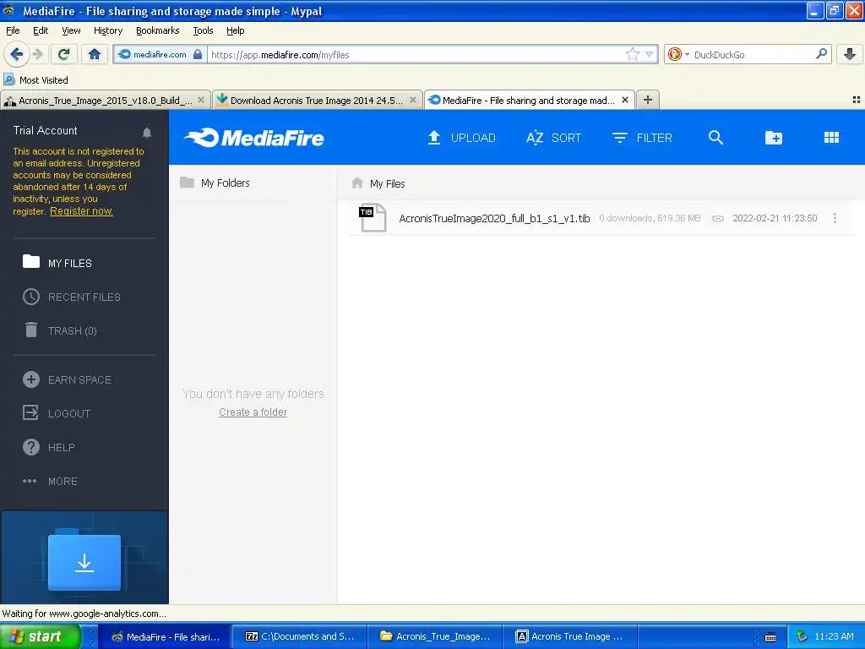
Task: Click the browser Back arrow button
Action: [16, 54]
